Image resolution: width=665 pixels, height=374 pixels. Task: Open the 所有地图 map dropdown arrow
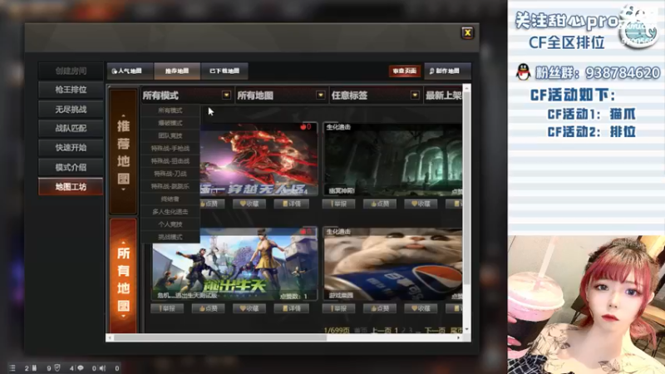tap(321, 95)
